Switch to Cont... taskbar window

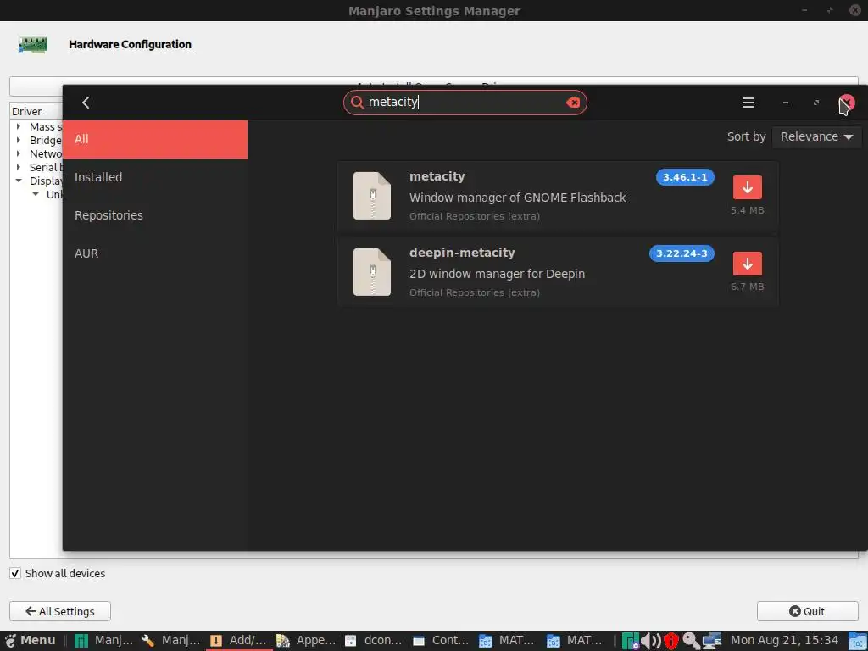click(441, 641)
